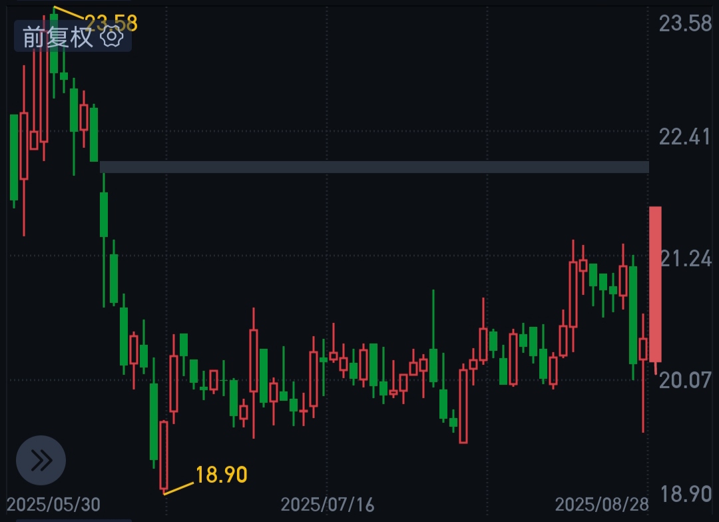Select the 2025/08/28 date label
Viewport: 719px width, 522px height.
[602, 505]
